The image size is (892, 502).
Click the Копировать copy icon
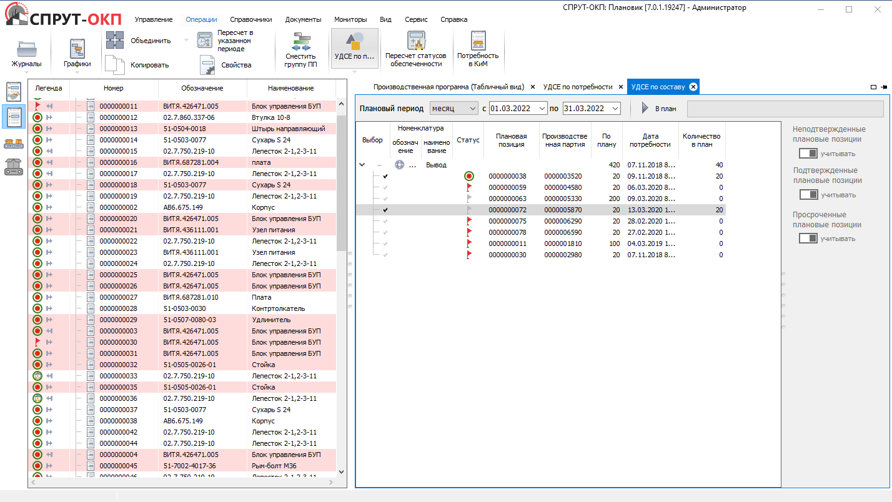coord(115,64)
